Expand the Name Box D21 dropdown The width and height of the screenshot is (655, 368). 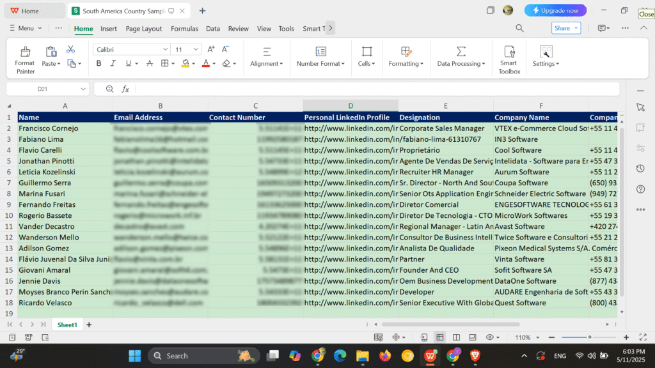[x=83, y=89]
